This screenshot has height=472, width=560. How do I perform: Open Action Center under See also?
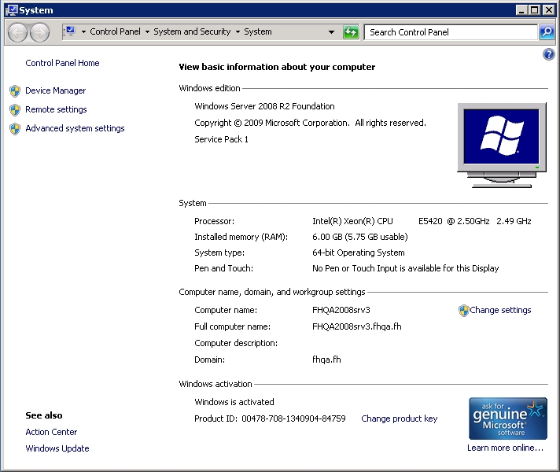(51, 432)
